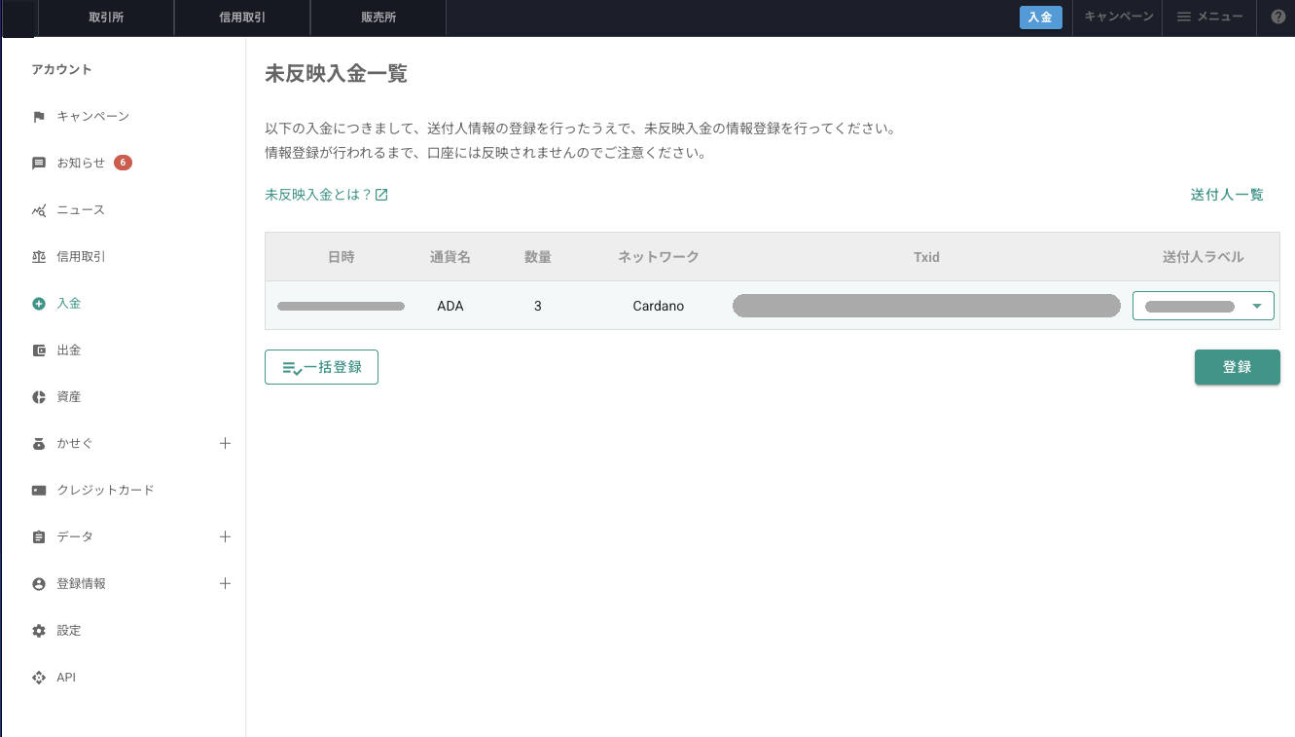Click the green 登録 button
The width and height of the screenshot is (1295, 737).
(1238, 367)
